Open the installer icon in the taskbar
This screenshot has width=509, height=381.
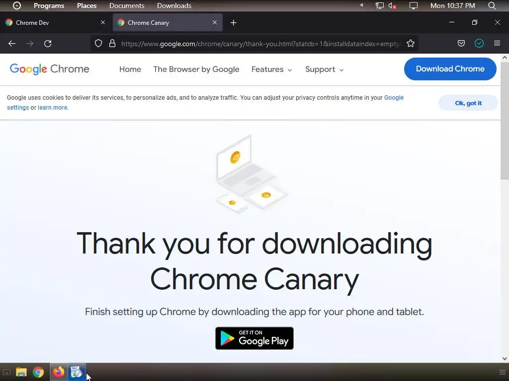point(77,372)
